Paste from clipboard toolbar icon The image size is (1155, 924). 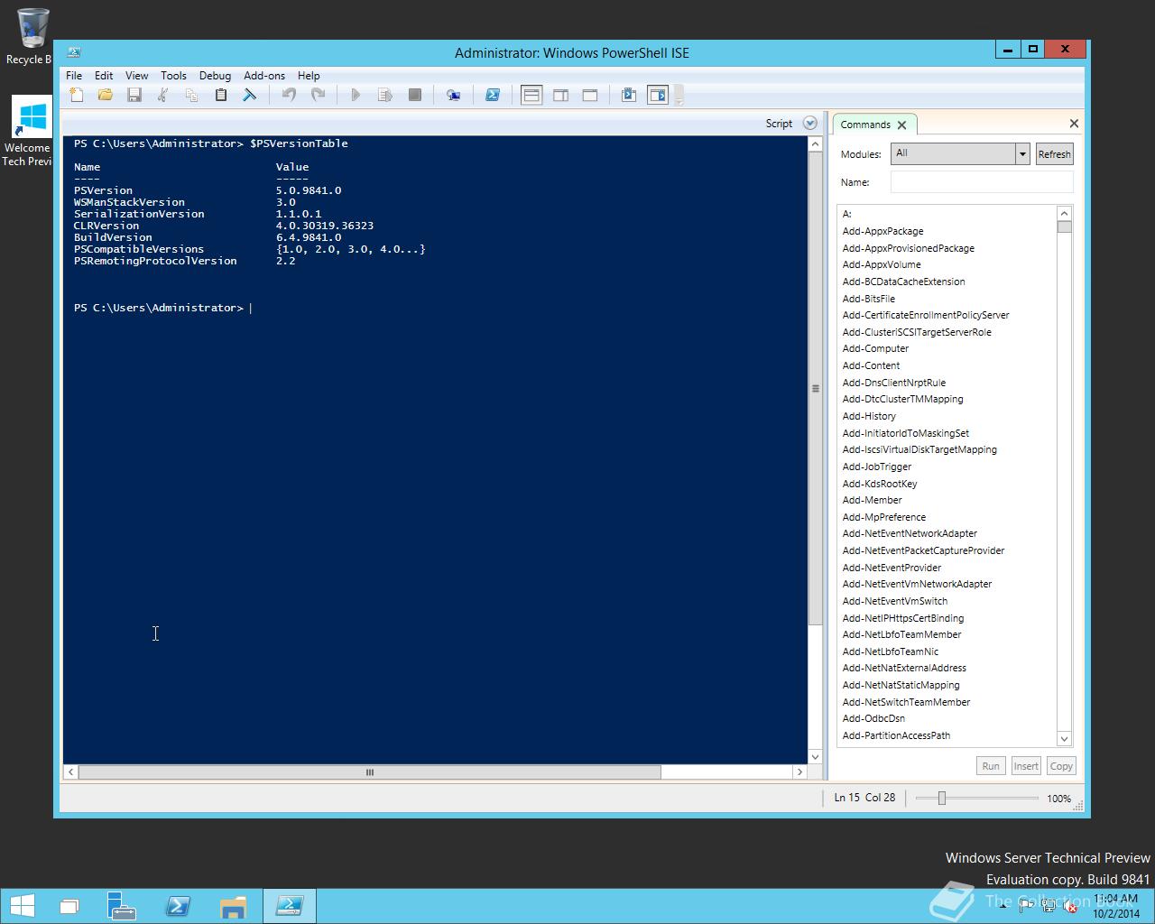click(221, 95)
